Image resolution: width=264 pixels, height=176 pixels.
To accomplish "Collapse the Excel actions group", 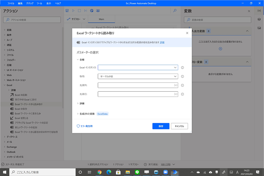I will 5,85.
